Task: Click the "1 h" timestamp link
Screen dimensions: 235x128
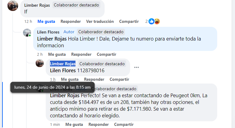Action: pyautogui.click(x=53, y=79)
